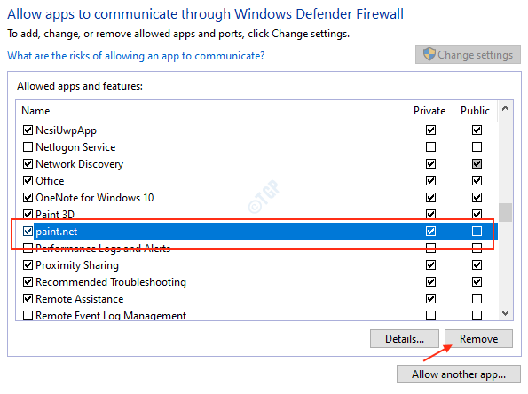Toggle Public checkbox for Network Discovery
Viewport: 528px width, 394px height.
point(477,163)
